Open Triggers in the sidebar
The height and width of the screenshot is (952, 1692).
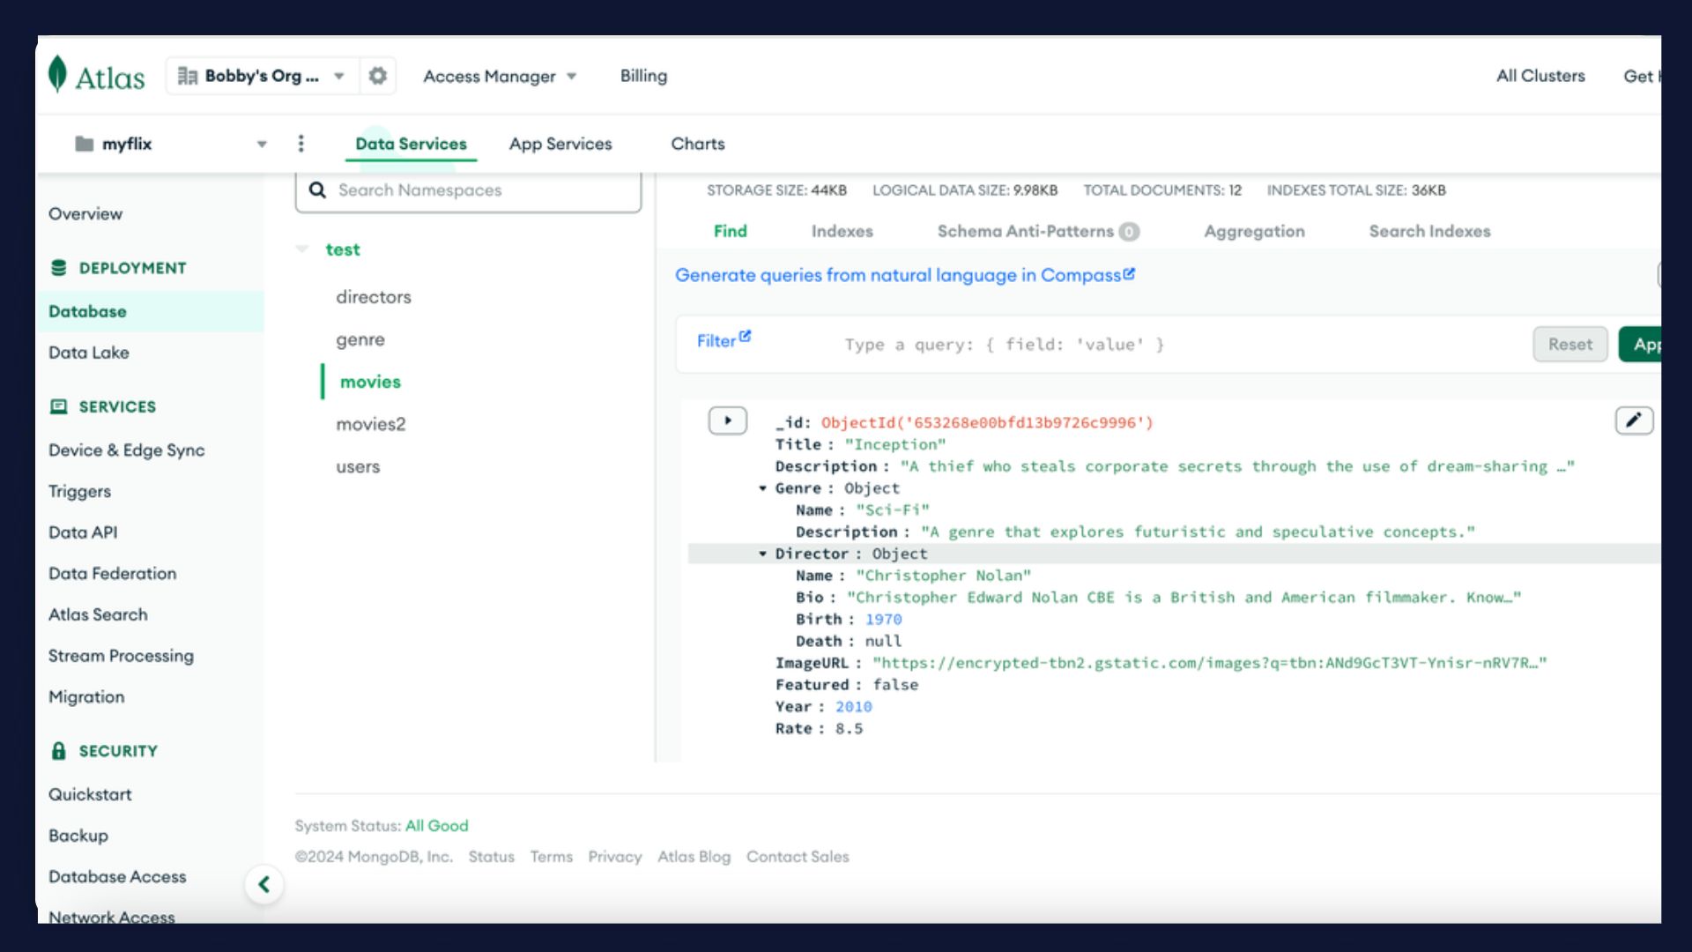(80, 491)
